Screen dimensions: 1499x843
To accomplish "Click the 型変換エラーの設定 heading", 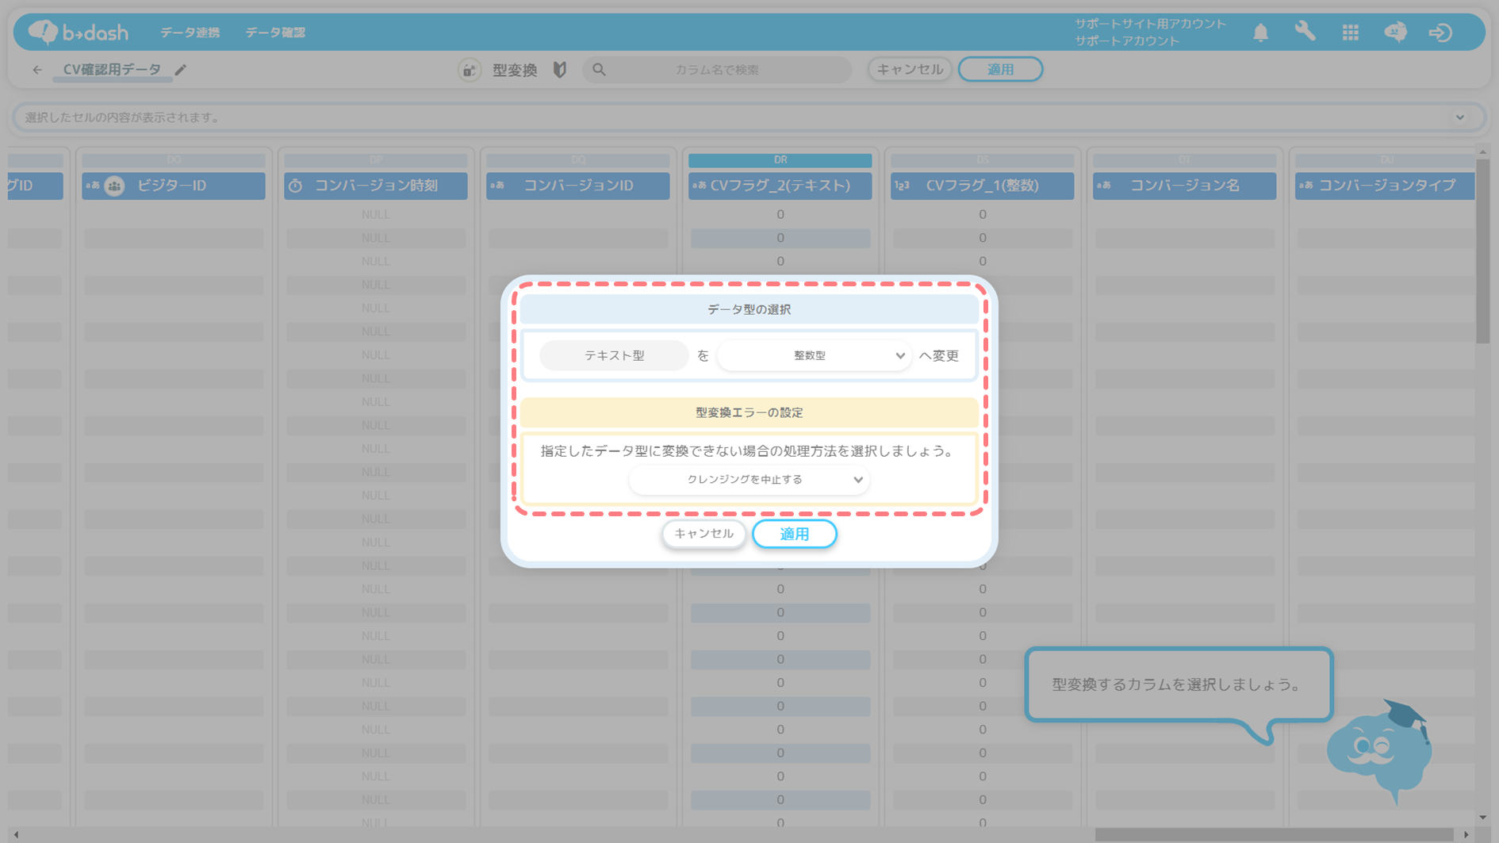I will pos(749,412).
